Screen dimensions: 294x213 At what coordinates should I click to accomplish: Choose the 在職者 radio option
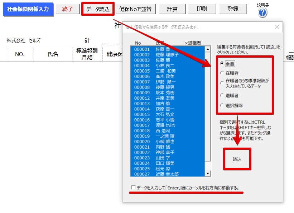222,73
